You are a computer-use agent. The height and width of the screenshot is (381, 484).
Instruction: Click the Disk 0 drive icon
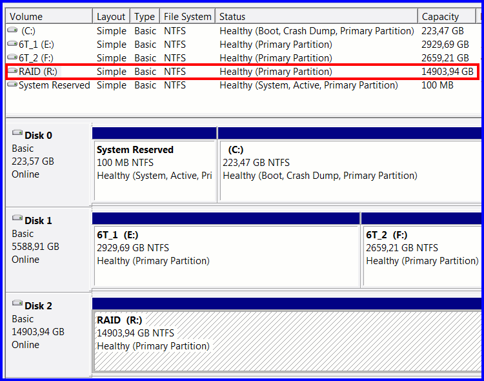(17, 133)
